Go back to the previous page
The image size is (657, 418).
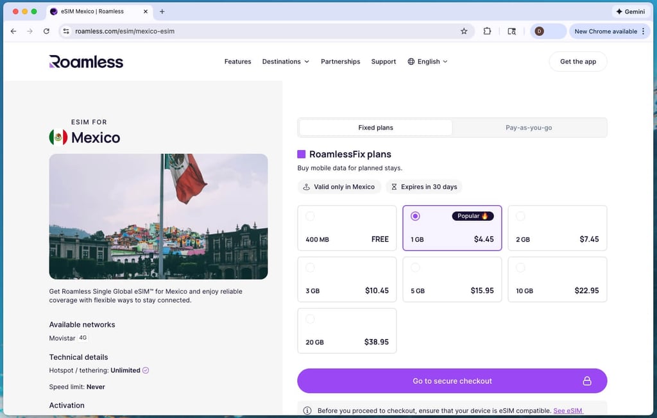tap(13, 31)
